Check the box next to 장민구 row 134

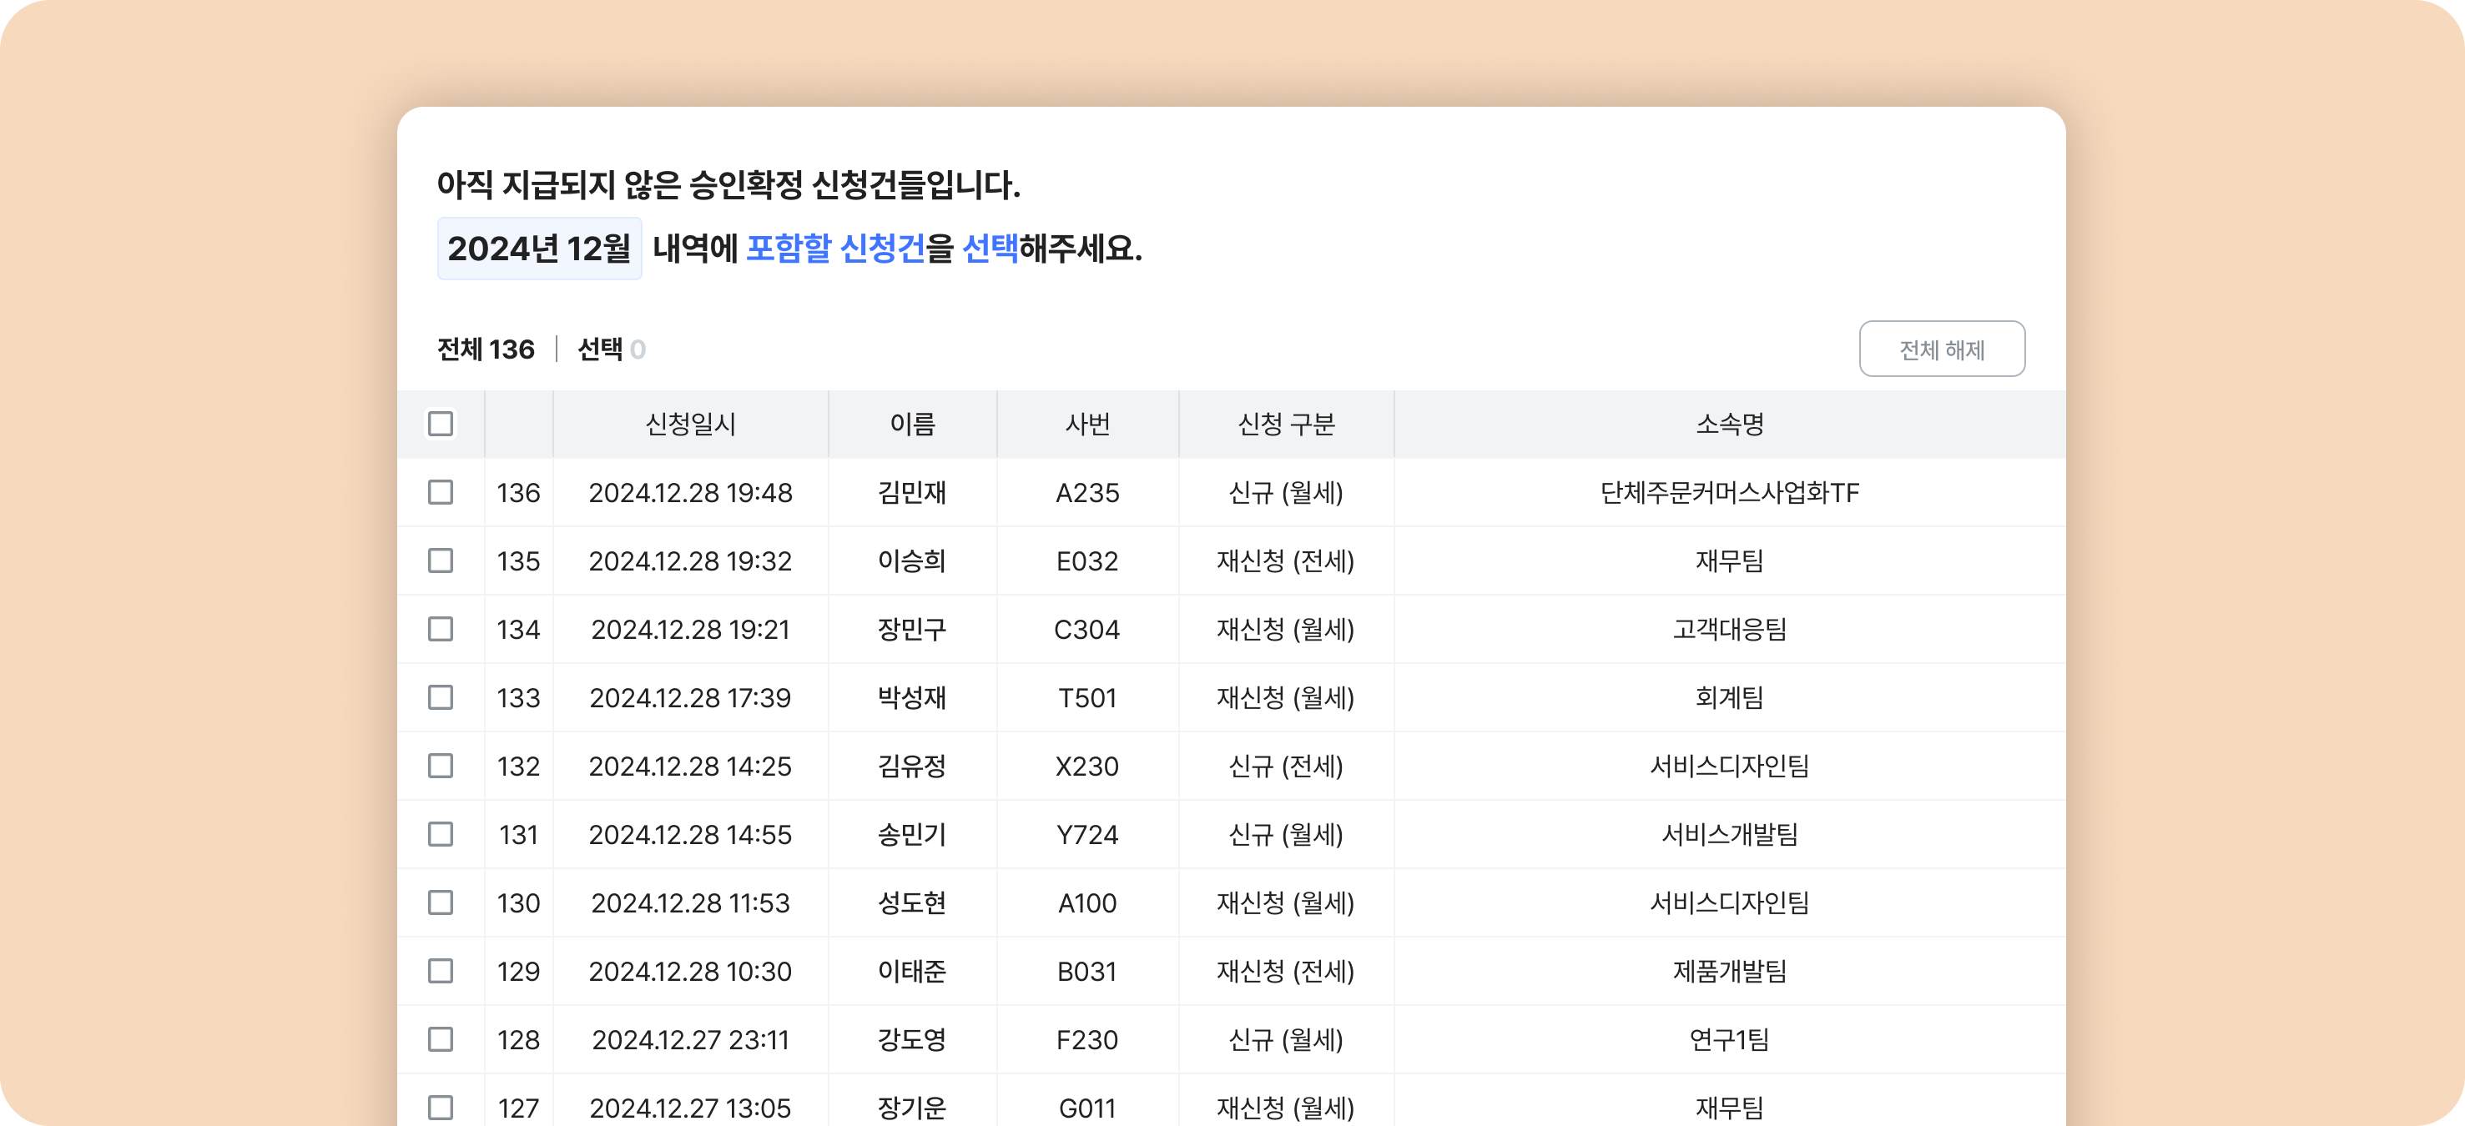pyautogui.click(x=441, y=630)
